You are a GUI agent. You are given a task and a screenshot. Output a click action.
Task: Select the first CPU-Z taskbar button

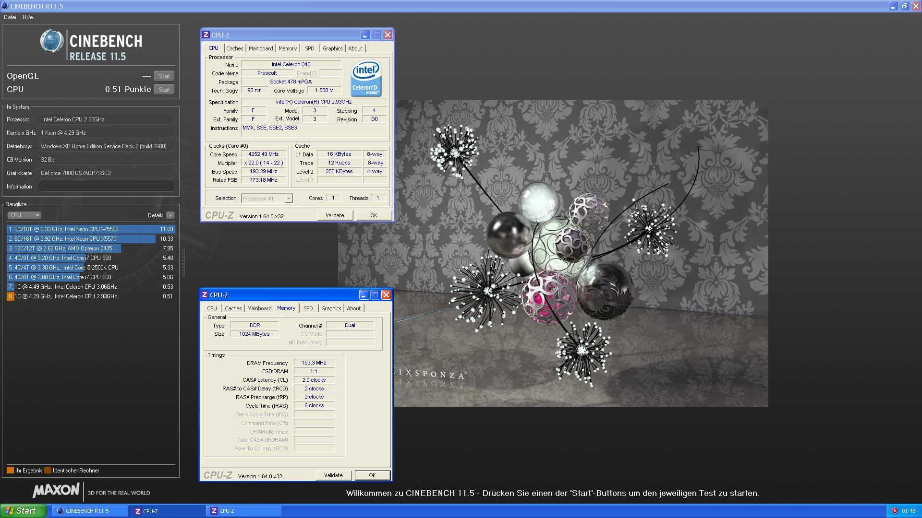[167, 511]
